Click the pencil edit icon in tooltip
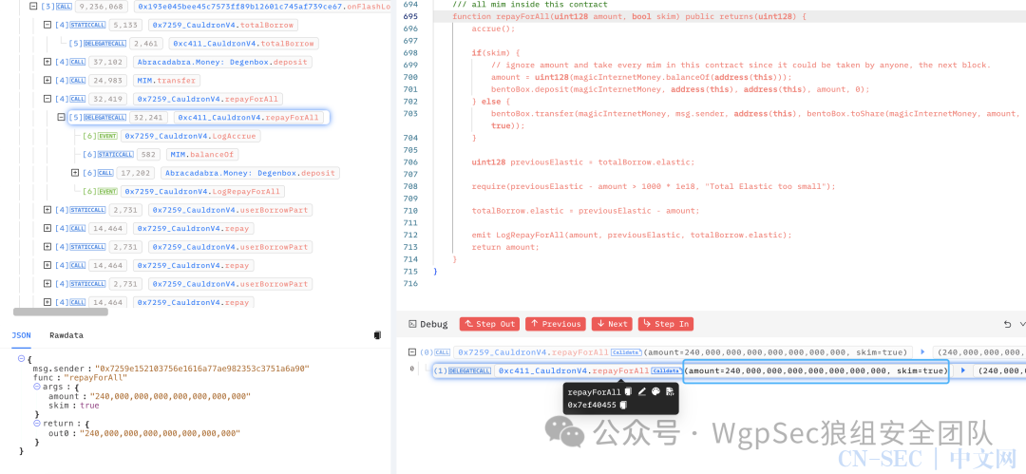Screen dimensions: 1026x474 (642, 391)
